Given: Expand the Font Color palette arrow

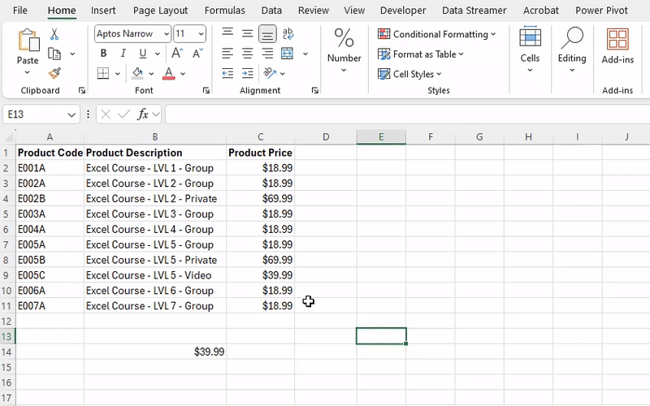Looking at the screenshot, I should pos(183,74).
